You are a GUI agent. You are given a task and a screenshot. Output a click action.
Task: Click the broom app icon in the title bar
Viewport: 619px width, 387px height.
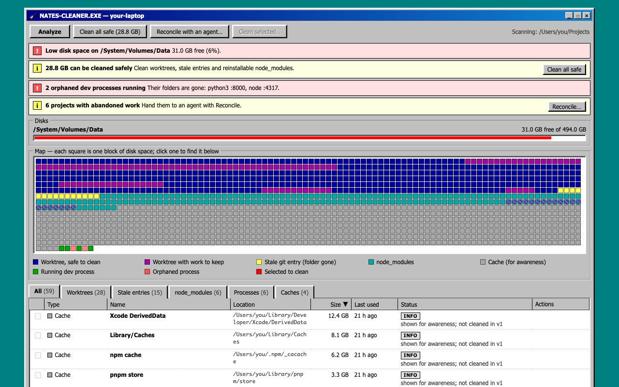pyautogui.click(x=33, y=15)
